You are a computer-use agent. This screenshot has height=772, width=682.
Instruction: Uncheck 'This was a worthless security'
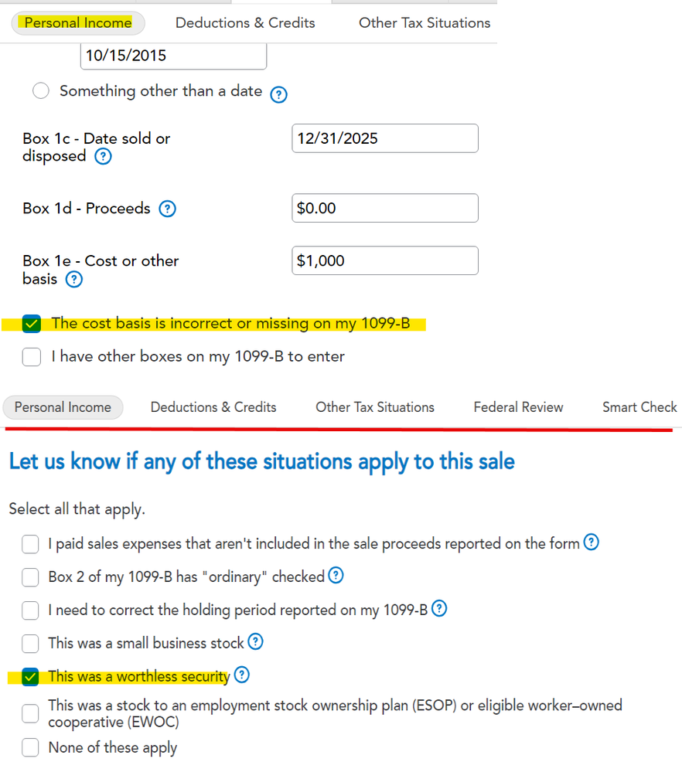pyautogui.click(x=31, y=676)
